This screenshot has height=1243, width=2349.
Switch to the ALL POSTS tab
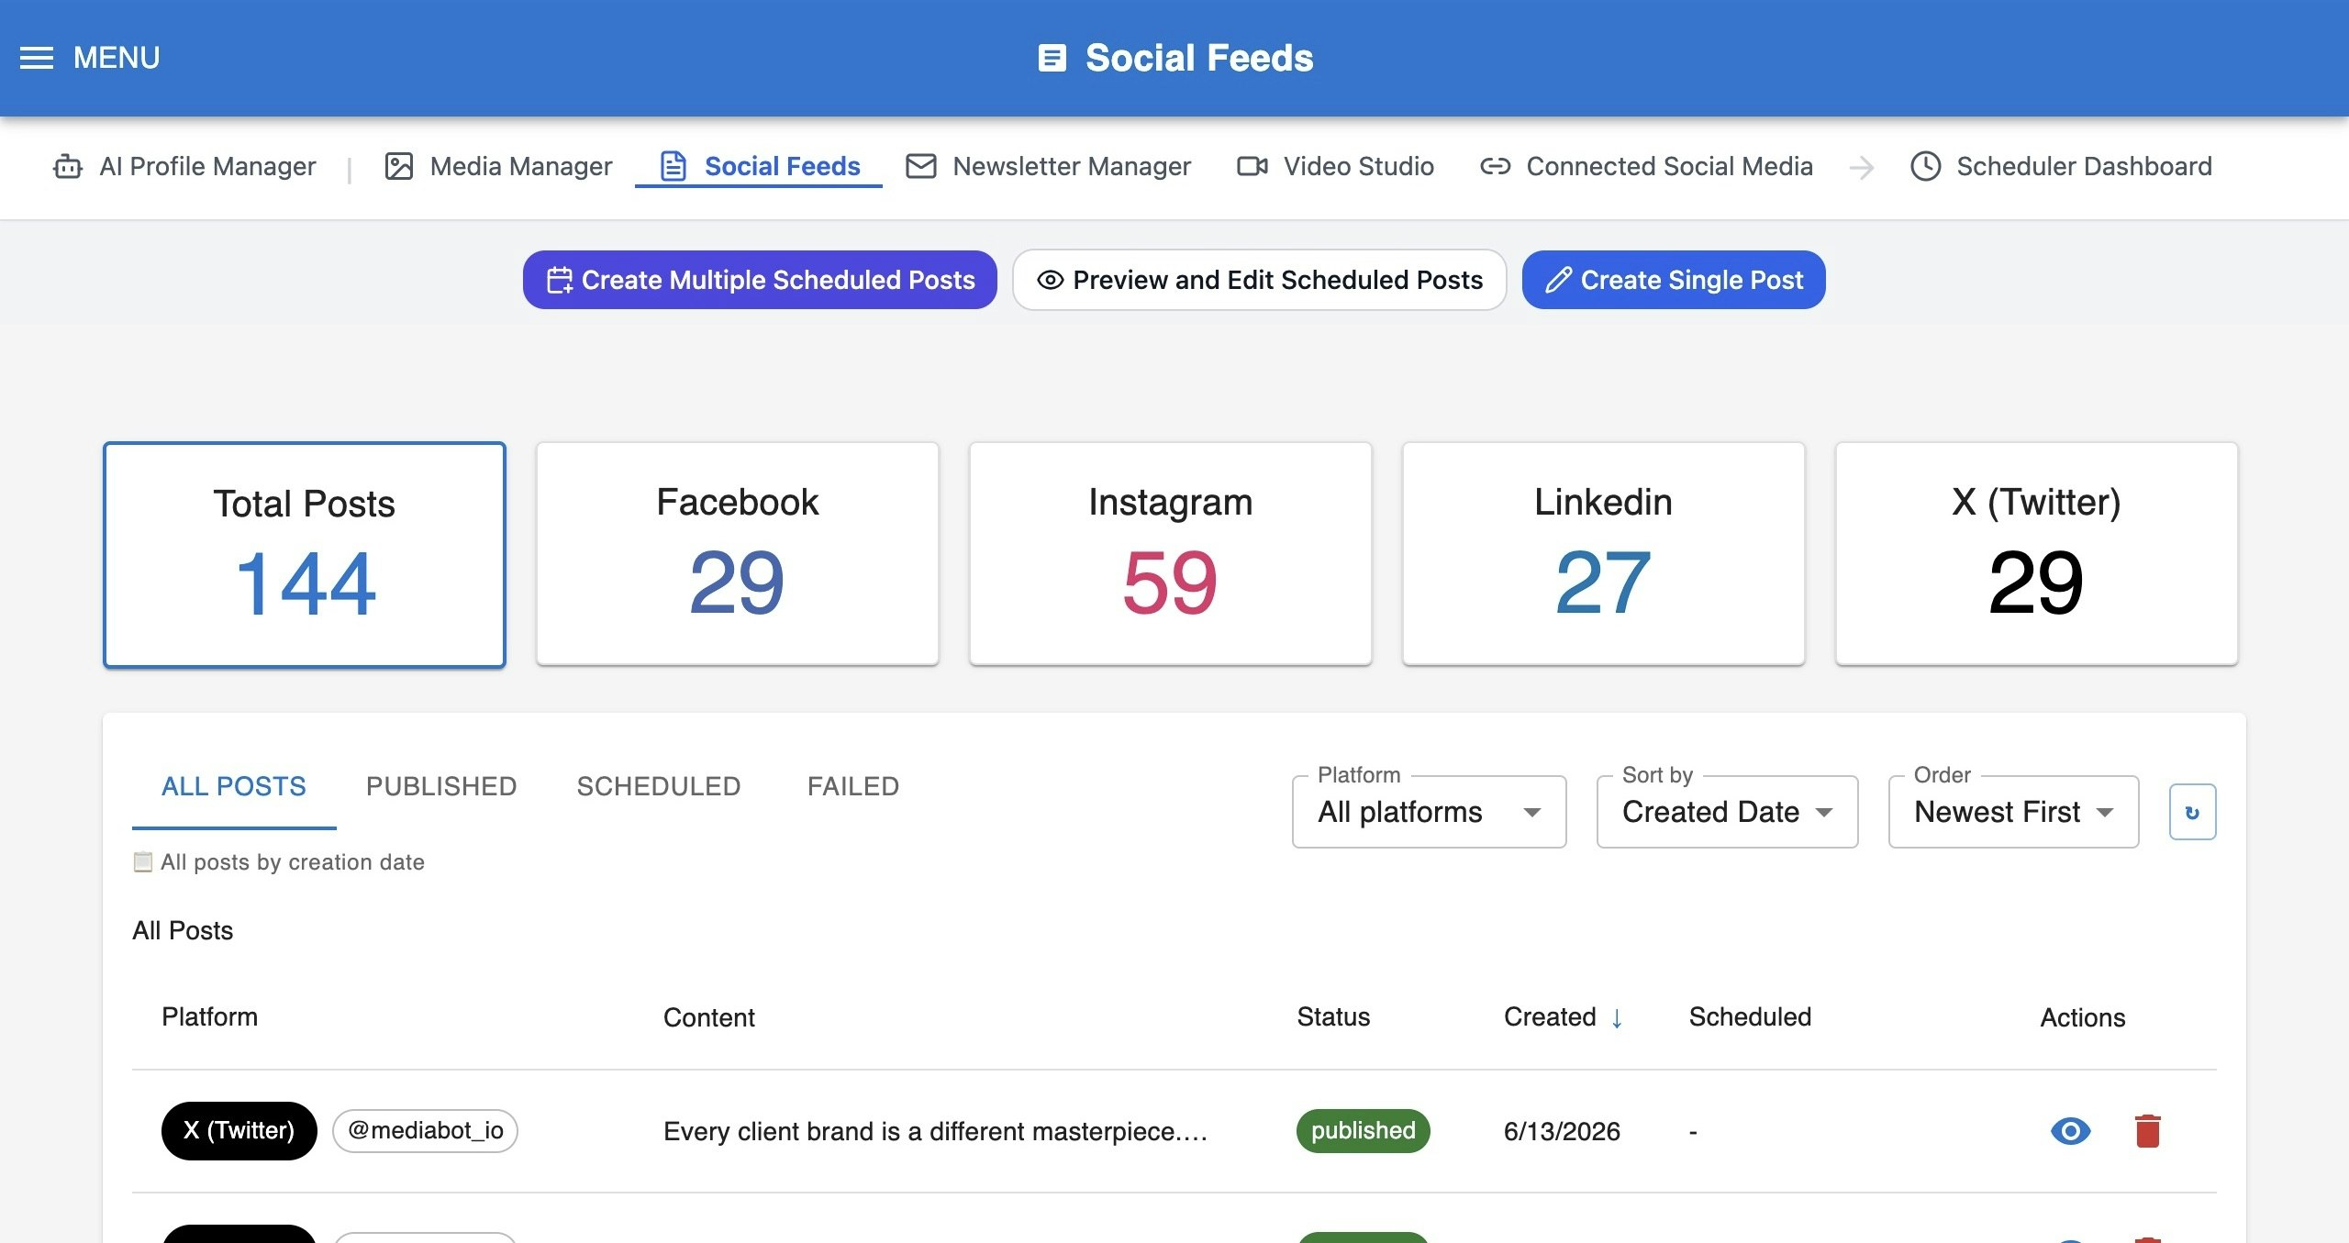click(x=234, y=786)
